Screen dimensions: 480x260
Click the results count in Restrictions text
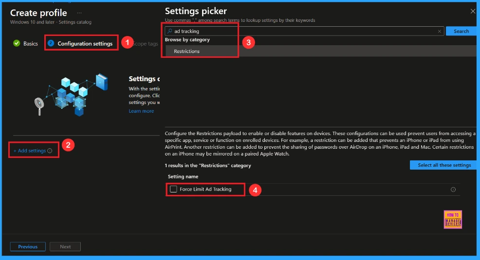[208, 165]
